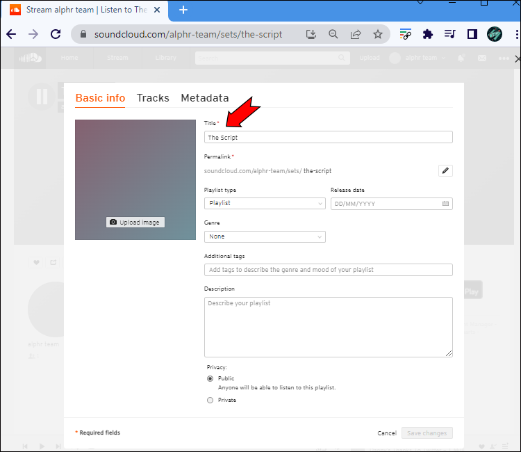Click the bottom player play button
521x452 pixels.
[x=42, y=446]
